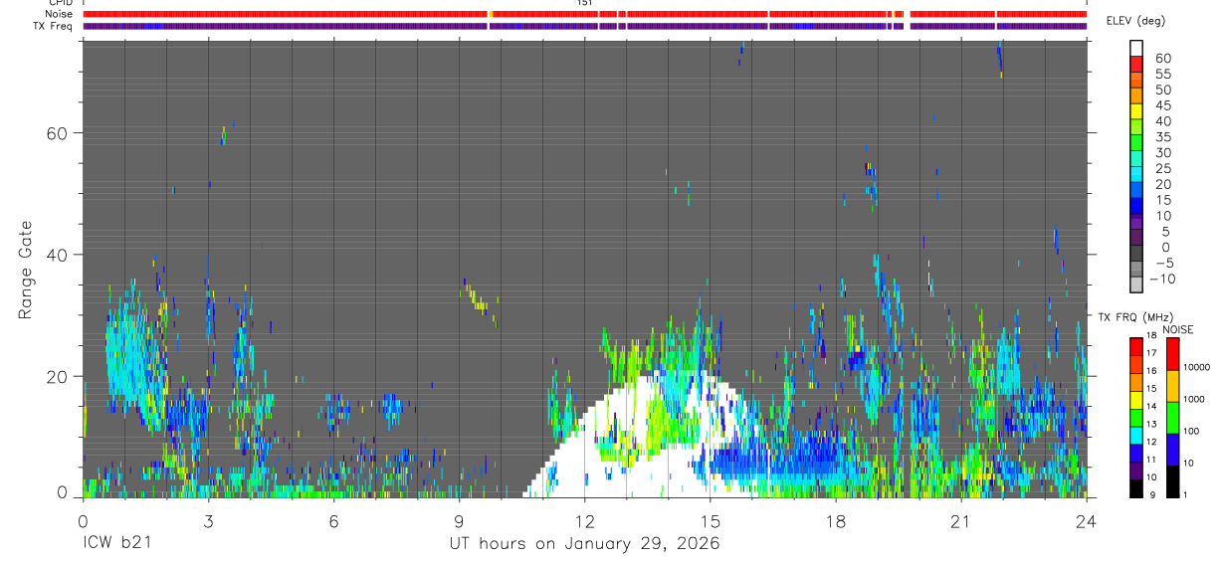
Task: Select the green 35-degree ELEV color segment
Action: pyautogui.click(x=1137, y=140)
